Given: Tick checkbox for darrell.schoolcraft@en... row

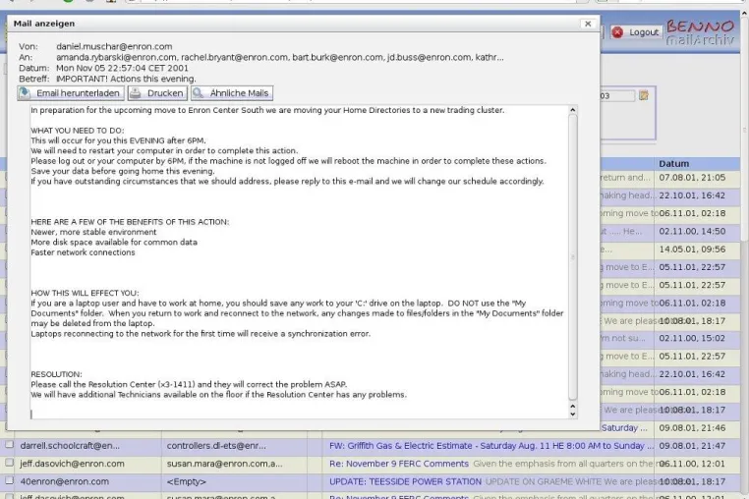Looking at the screenshot, I should click(x=9, y=445).
